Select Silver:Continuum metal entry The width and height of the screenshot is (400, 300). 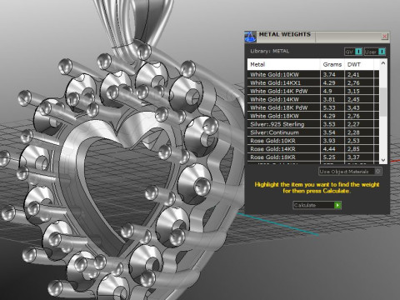pos(313,132)
